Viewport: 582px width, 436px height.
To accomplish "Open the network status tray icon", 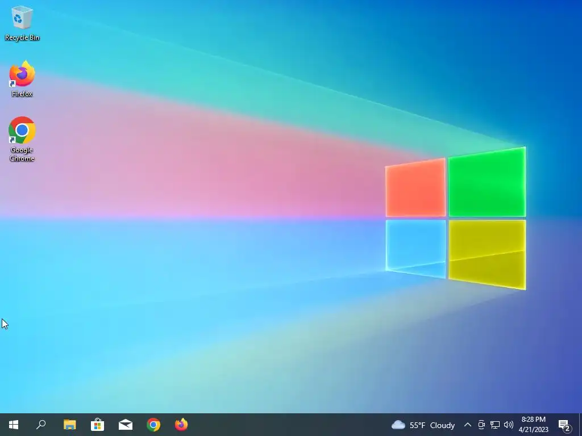I will (495, 425).
